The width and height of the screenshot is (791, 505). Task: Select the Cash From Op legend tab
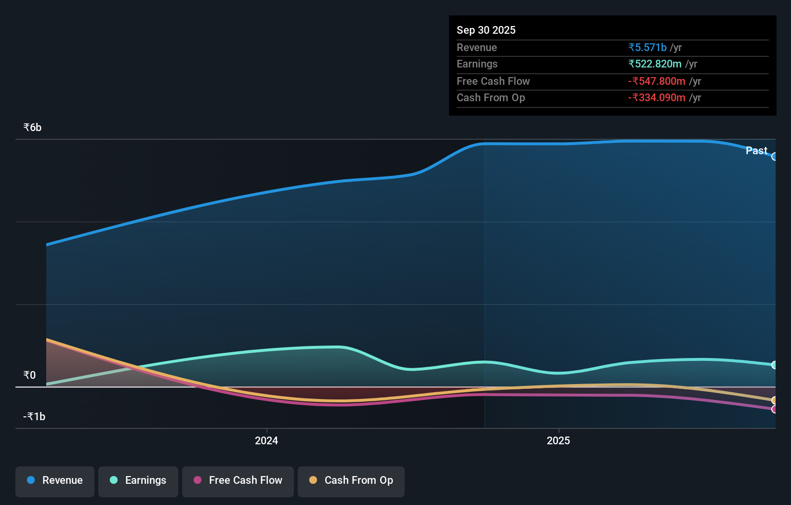pyautogui.click(x=351, y=480)
